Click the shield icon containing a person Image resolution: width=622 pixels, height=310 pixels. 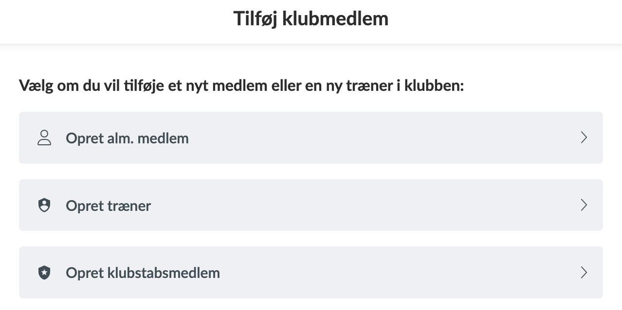tap(44, 206)
